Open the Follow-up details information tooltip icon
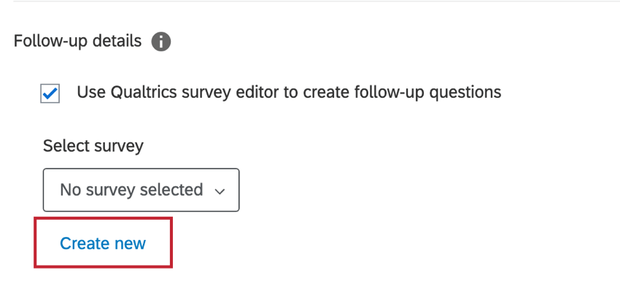This screenshot has height=292, width=620. point(161,42)
